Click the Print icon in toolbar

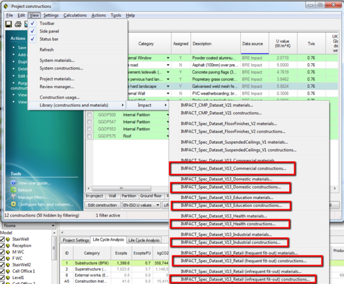click(18, 24)
